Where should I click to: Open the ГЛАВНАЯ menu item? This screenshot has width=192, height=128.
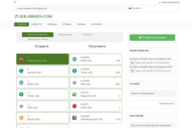[x=21, y=24]
